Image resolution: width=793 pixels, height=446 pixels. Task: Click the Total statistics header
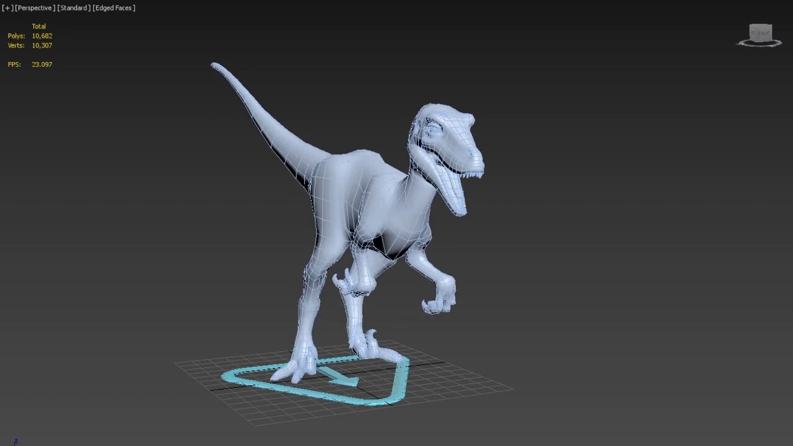(39, 26)
